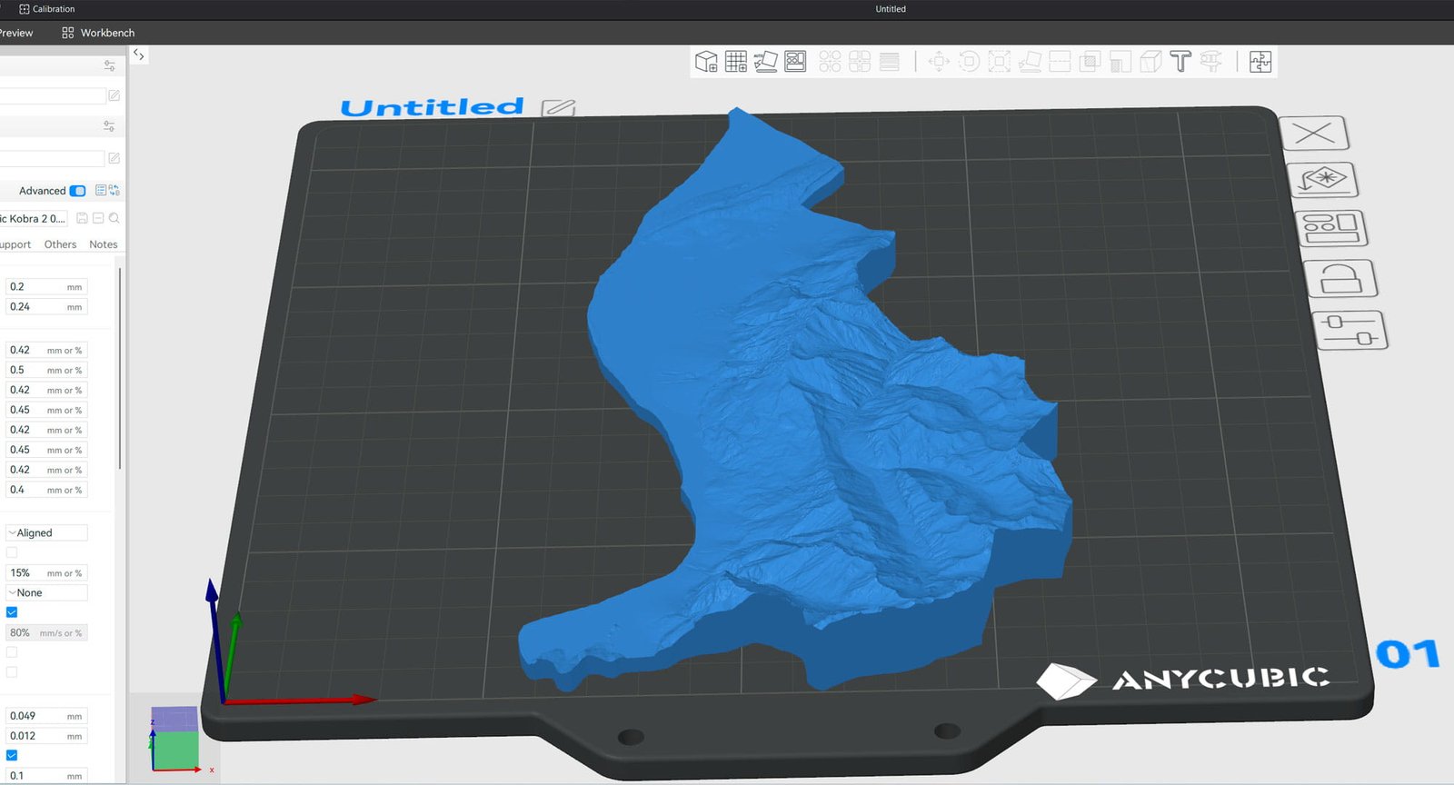Lock the plate using the padlock icon
The height and width of the screenshot is (785, 1454).
click(x=1340, y=279)
